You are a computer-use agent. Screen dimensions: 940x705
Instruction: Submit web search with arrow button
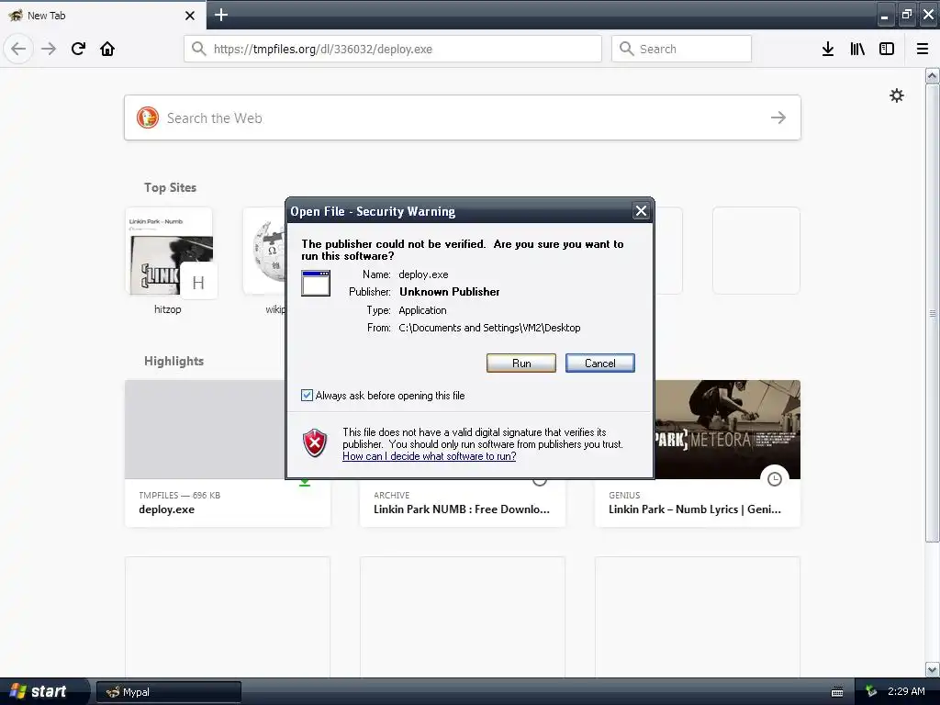click(x=778, y=117)
